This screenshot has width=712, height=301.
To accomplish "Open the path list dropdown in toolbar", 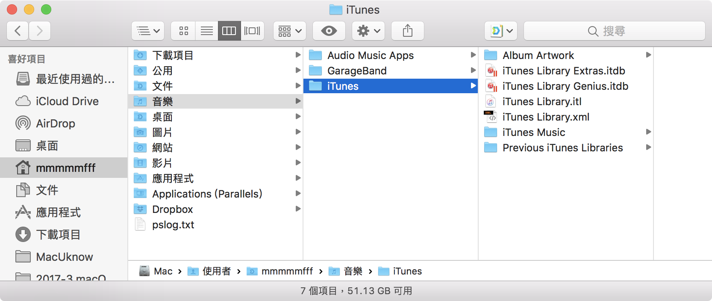I will click(x=148, y=31).
